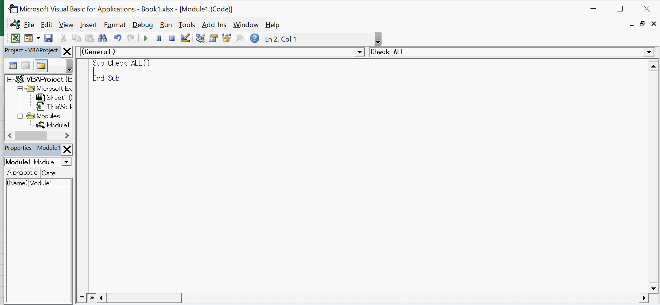
Task: Close the Properties - Module1 panel
Action: click(x=67, y=149)
